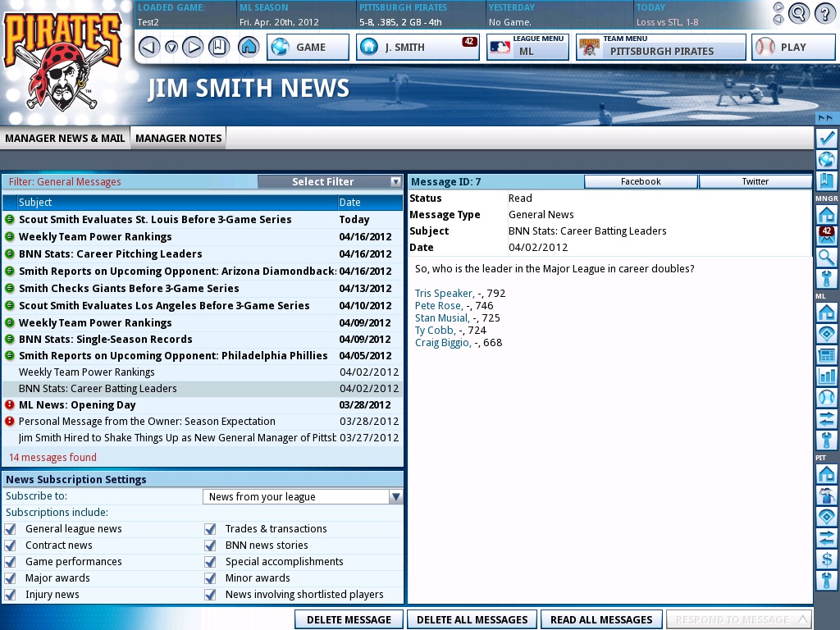This screenshot has width=840, height=630.
Task: Click the Tris Speaker player link
Action: tap(444, 293)
